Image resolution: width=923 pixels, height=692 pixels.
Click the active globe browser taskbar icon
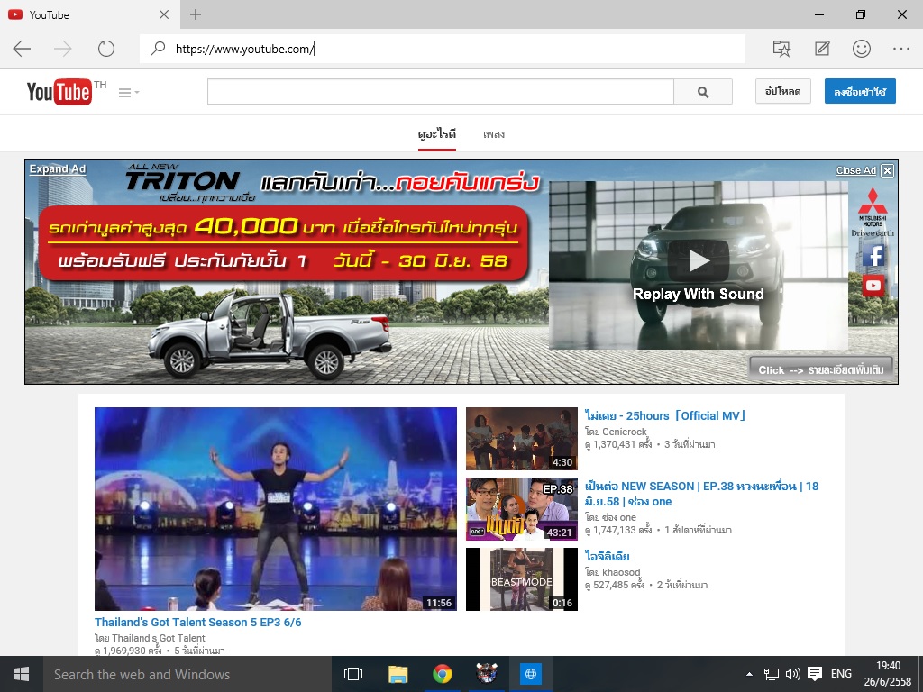tap(531, 674)
